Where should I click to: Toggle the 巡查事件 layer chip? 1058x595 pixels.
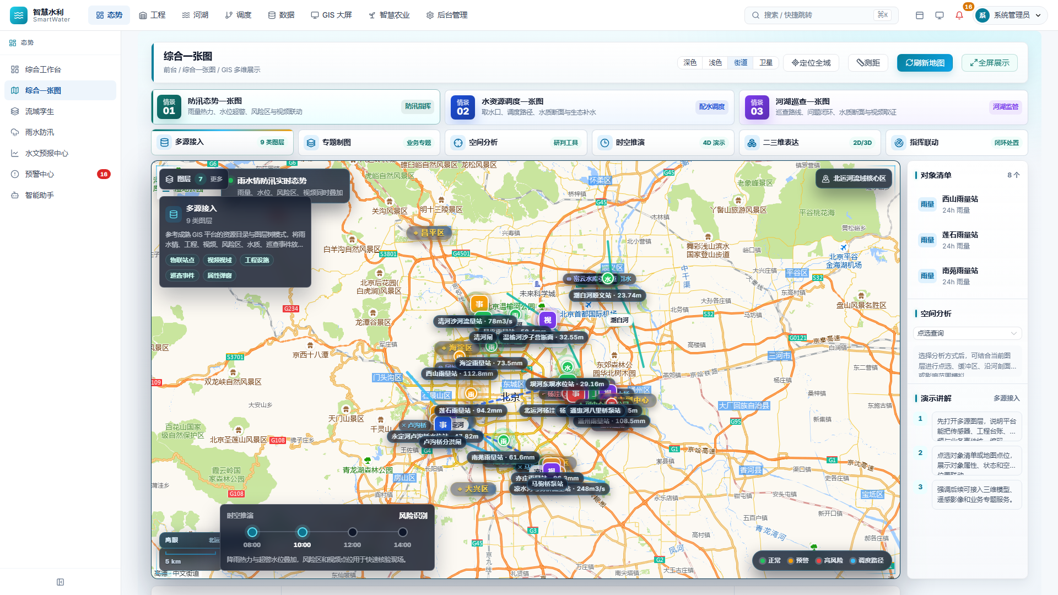point(182,275)
